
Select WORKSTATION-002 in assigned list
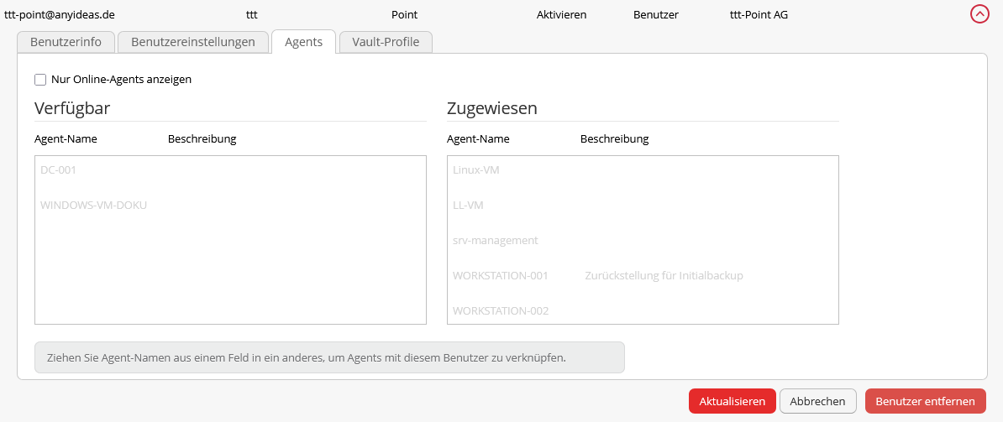click(501, 311)
